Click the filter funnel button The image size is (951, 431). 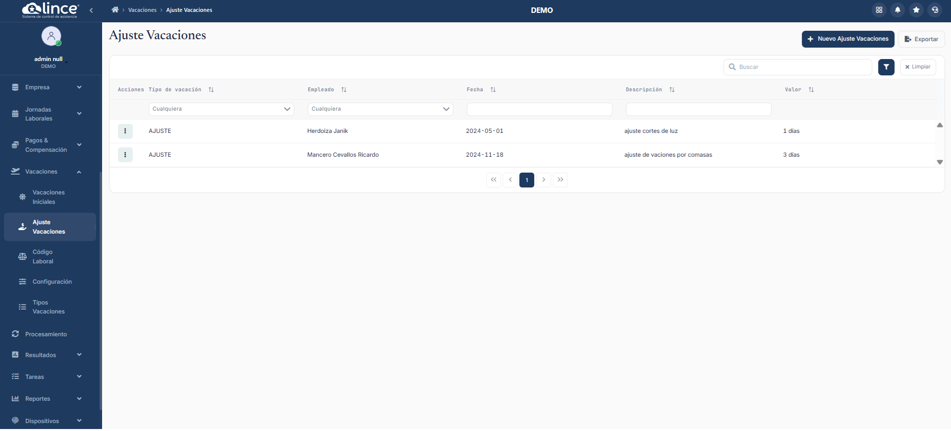pos(886,67)
